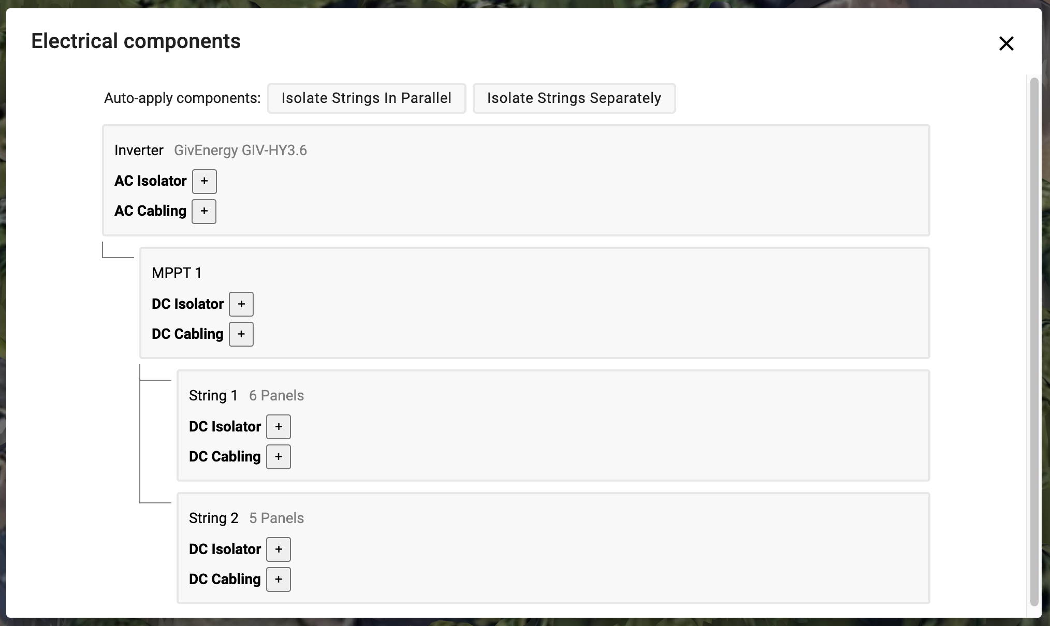Add DC Cabling to String 2
The width and height of the screenshot is (1050, 626).
279,579
